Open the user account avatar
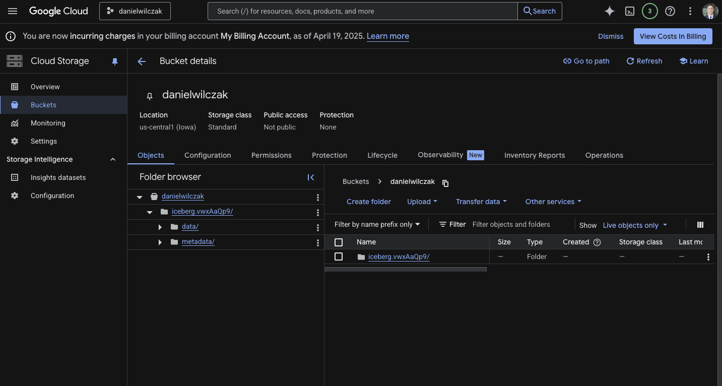722x386 pixels. point(710,11)
